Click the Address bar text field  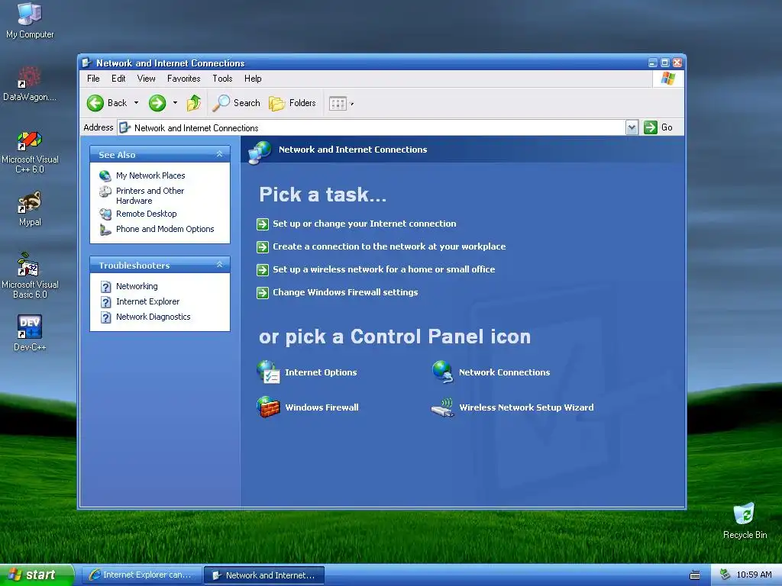coord(372,127)
